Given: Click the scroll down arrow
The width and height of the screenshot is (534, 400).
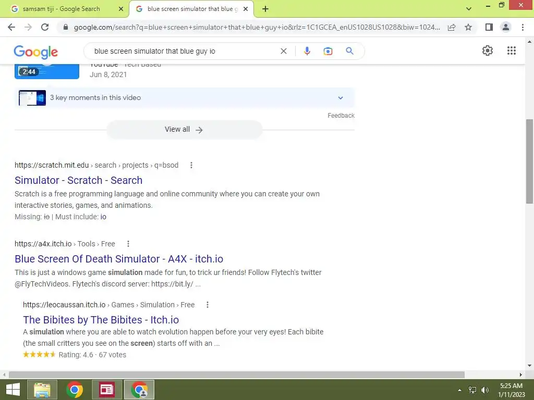Looking at the screenshot, I should [x=529, y=366].
